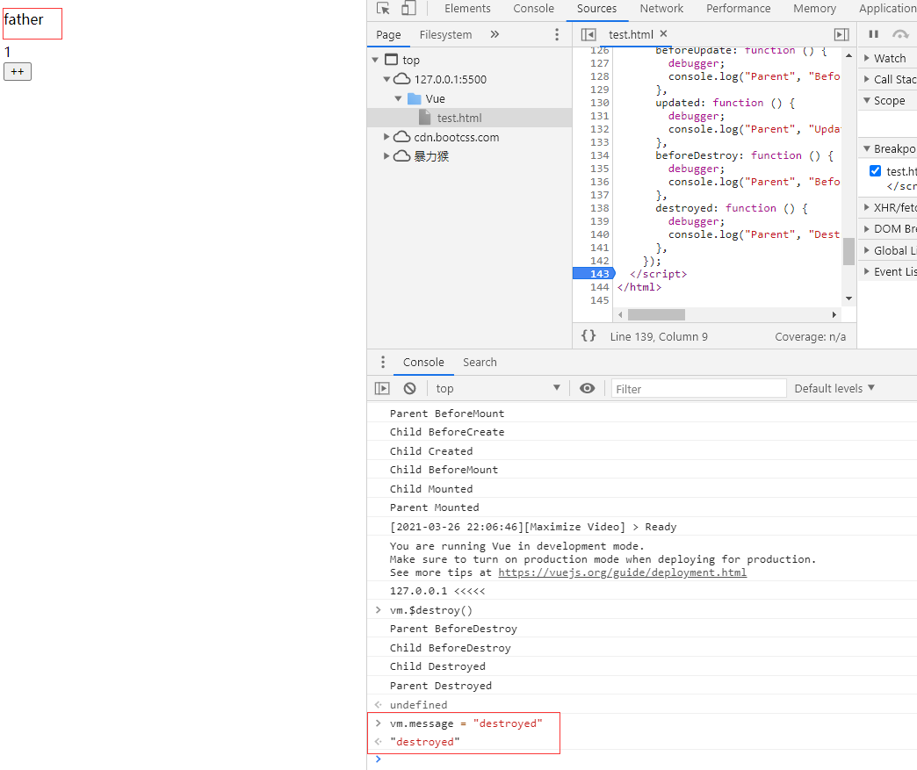Switch to the Sources tab
This screenshot has width=917, height=770.
[596, 8]
